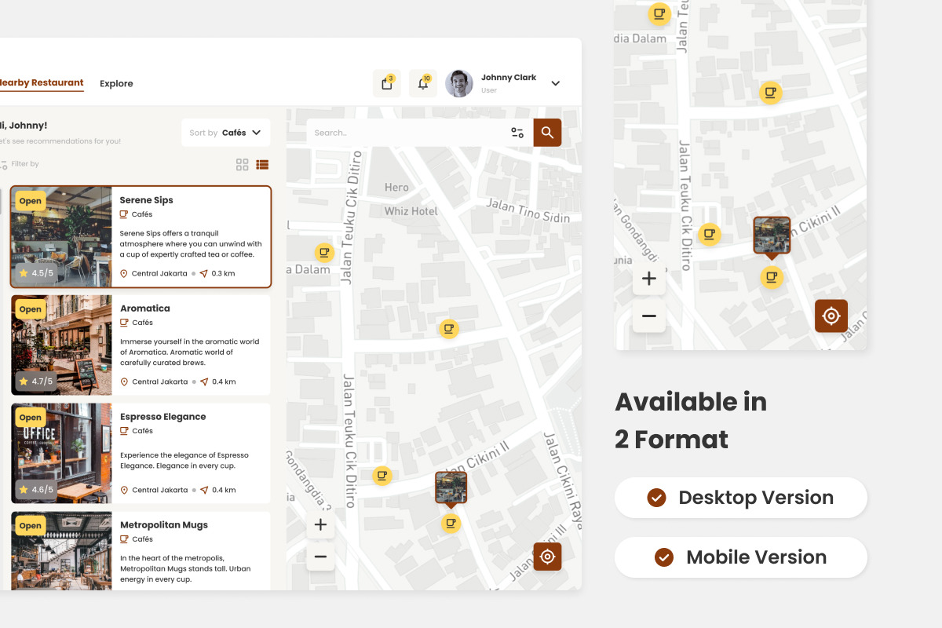942x628 pixels.
Task: Click the brown search magnifier button
Action: [547, 133]
